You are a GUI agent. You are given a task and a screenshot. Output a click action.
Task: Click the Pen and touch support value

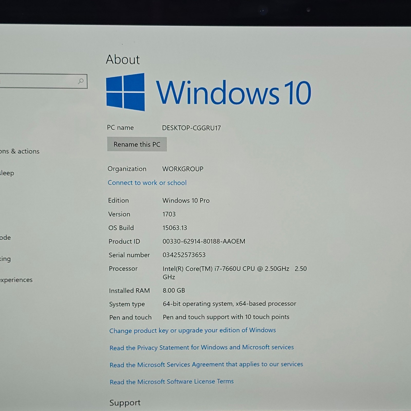pos(226,317)
